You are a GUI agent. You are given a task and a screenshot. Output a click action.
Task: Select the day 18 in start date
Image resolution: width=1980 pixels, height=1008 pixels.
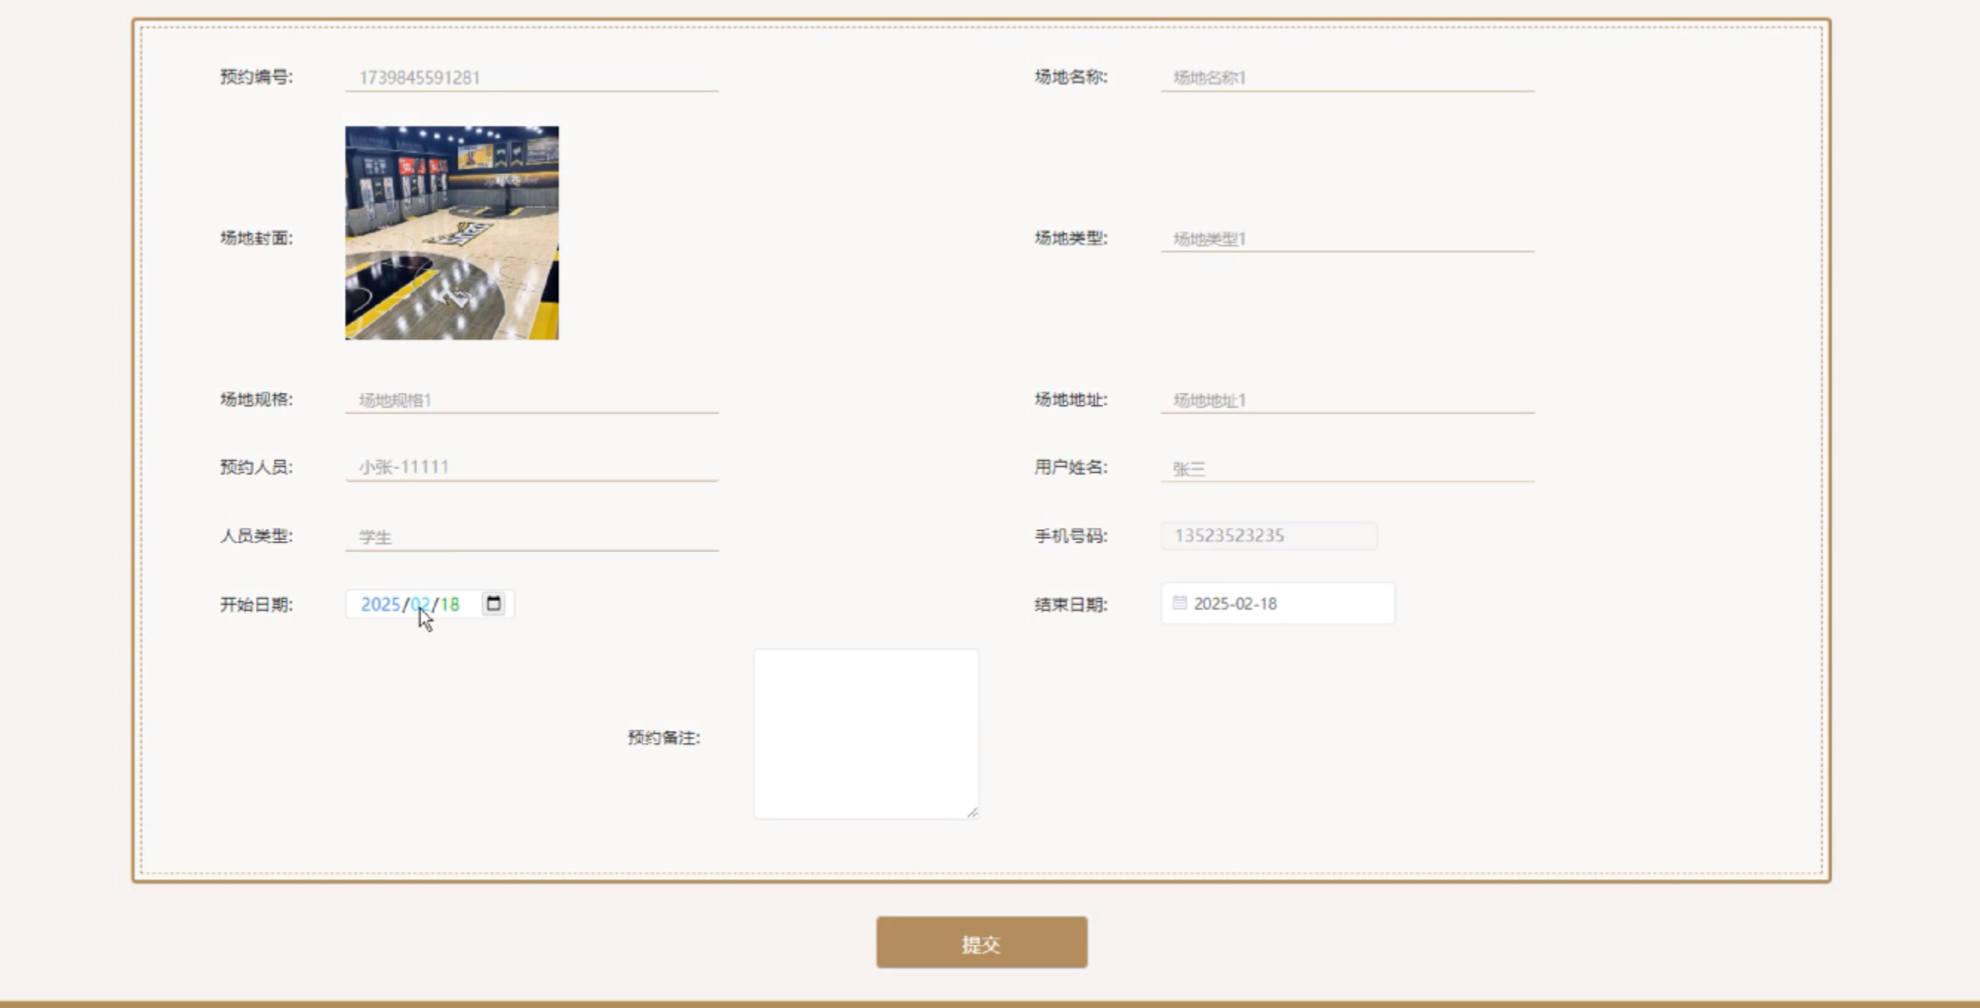451,604
